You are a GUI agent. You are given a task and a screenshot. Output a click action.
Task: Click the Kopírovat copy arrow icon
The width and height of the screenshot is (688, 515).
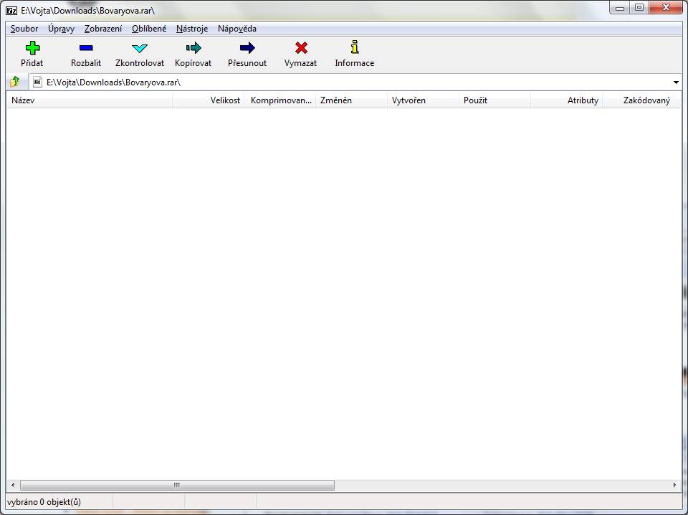193,47
